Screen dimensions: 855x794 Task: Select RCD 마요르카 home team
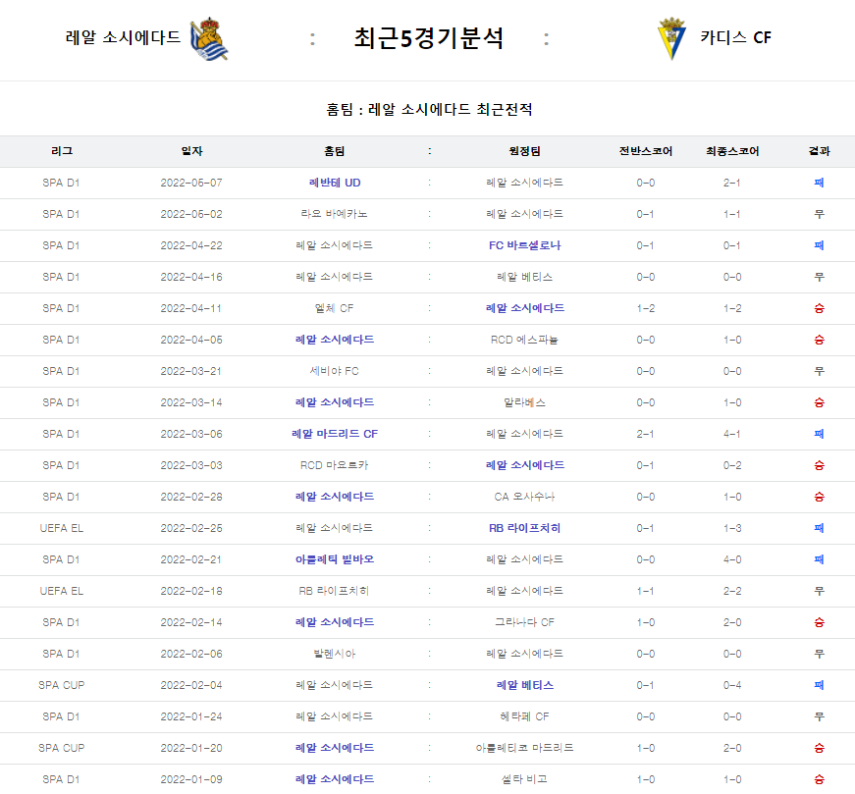[x=335, y=465]
